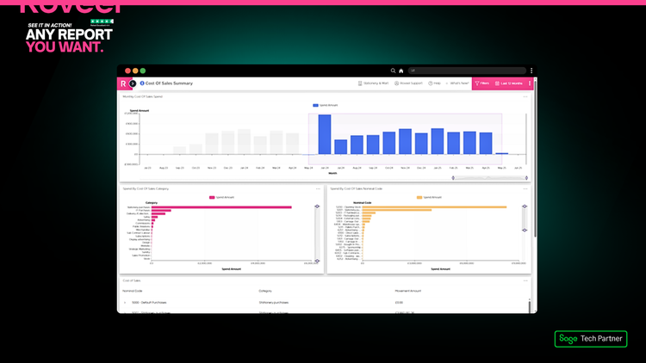Viewport: 646px width, 363px height.
Task: Open the Last 12 Months date range dropdown
Action: pos(508,83)
